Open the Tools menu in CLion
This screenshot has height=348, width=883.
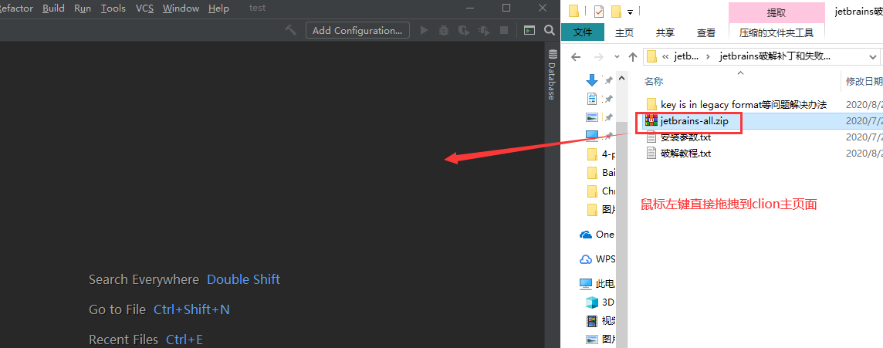[113, 8]
